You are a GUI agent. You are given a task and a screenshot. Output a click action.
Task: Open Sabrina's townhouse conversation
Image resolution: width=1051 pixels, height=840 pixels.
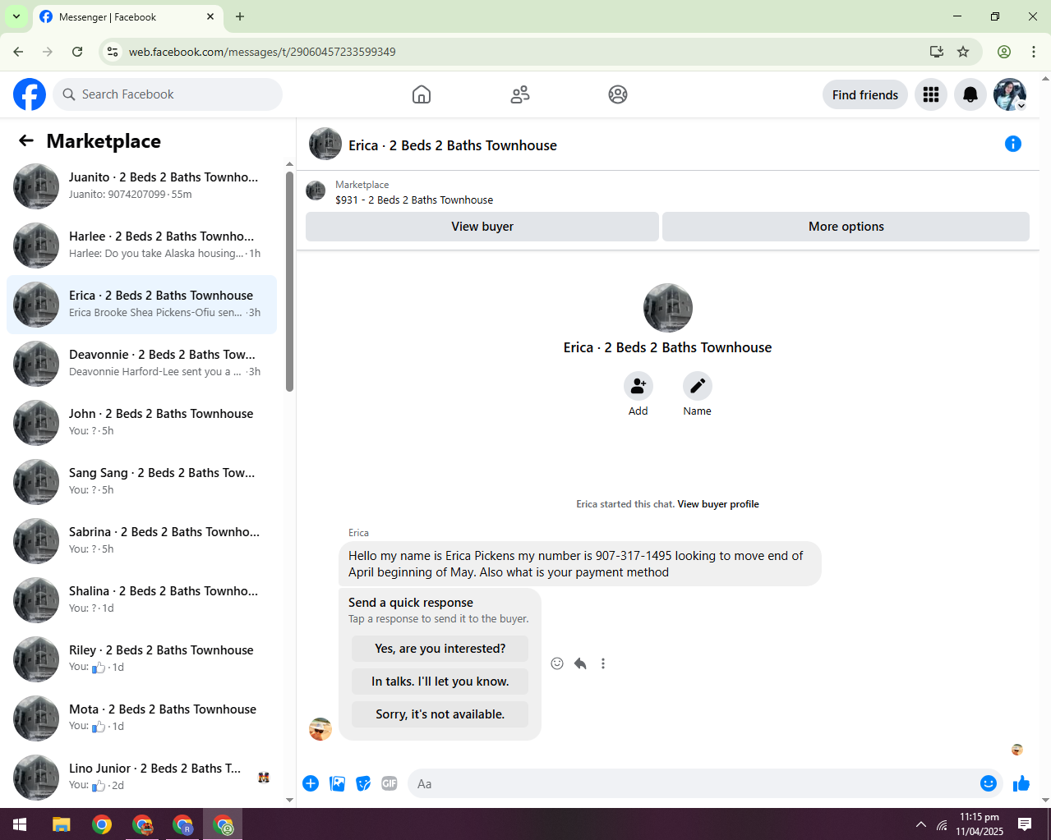coord(141,541)
